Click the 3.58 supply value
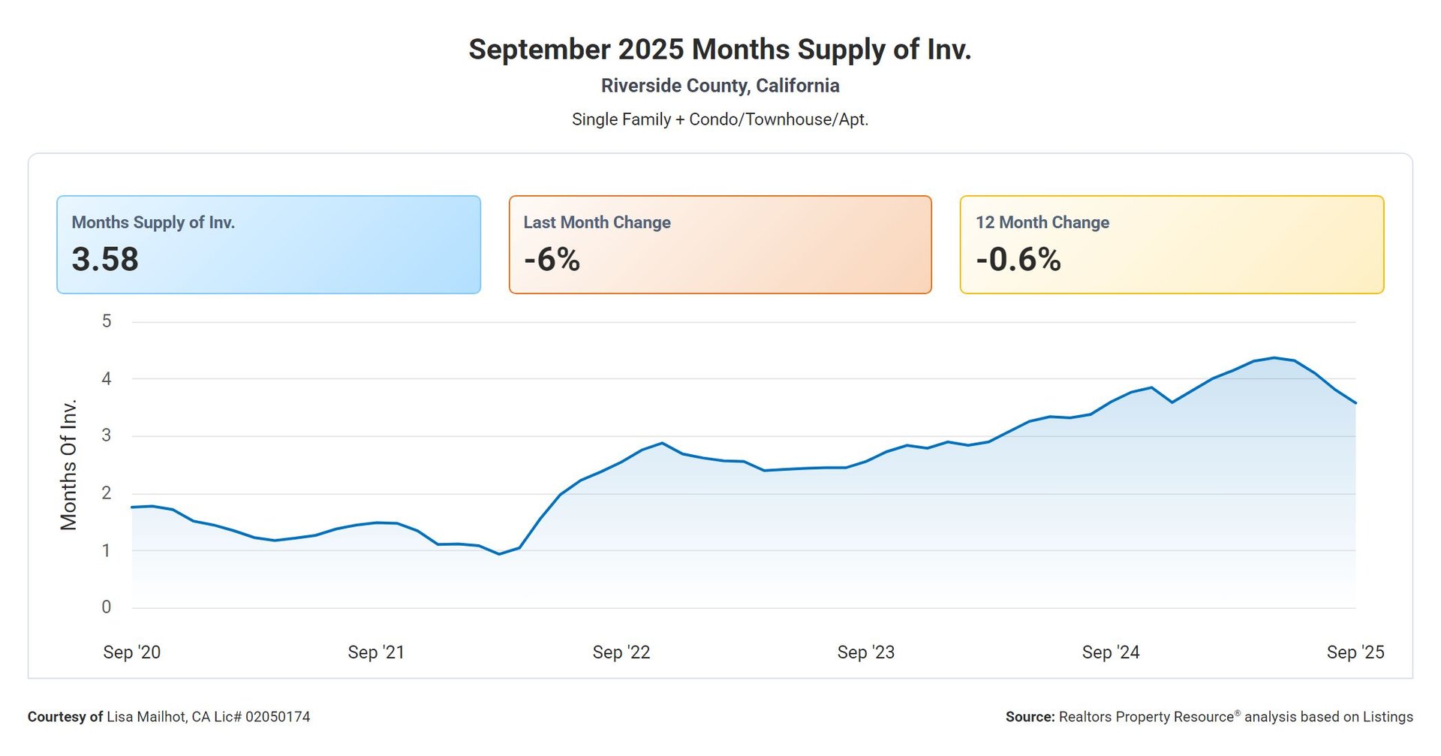This screenshot has width=1441, height=756. point(105,260)
